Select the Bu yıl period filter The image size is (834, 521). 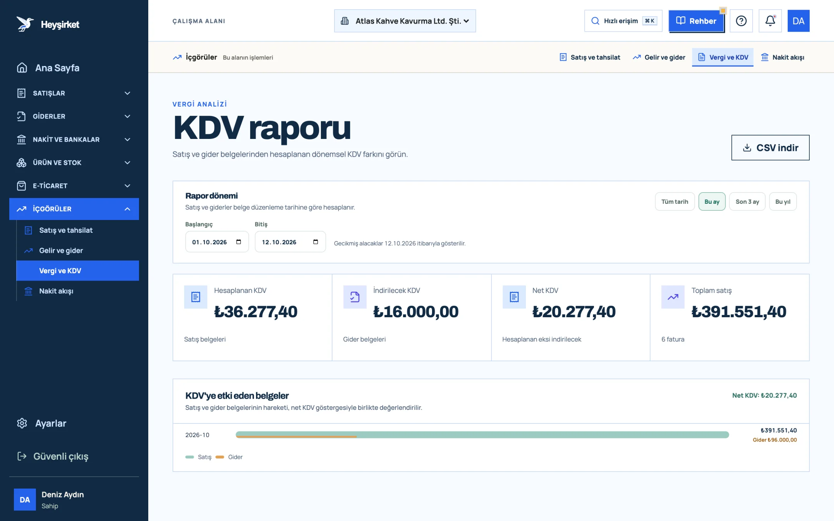783,201
